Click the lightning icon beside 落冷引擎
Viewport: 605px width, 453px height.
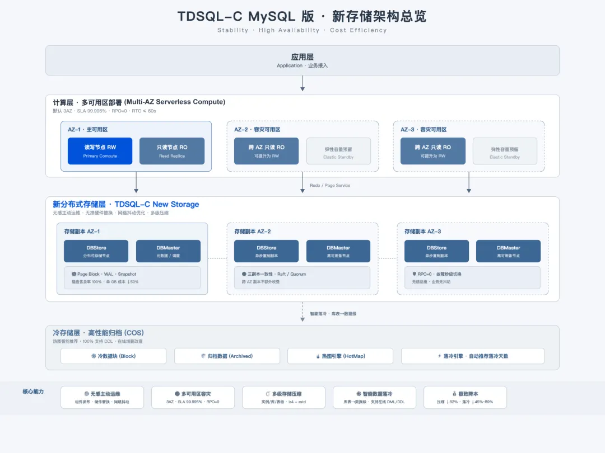(x=440, y=356)
